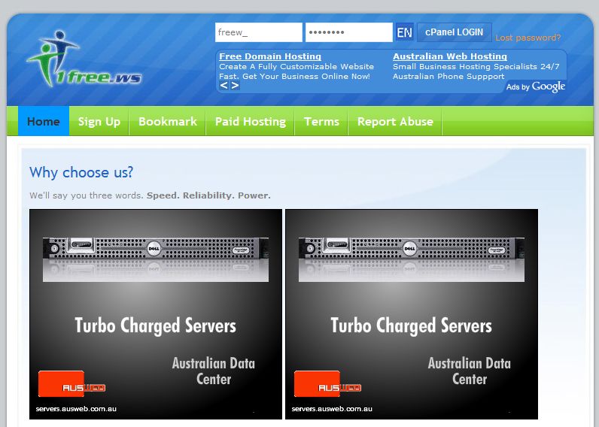Click 'Australian Phone Suppport' ad text

(448, 77)
